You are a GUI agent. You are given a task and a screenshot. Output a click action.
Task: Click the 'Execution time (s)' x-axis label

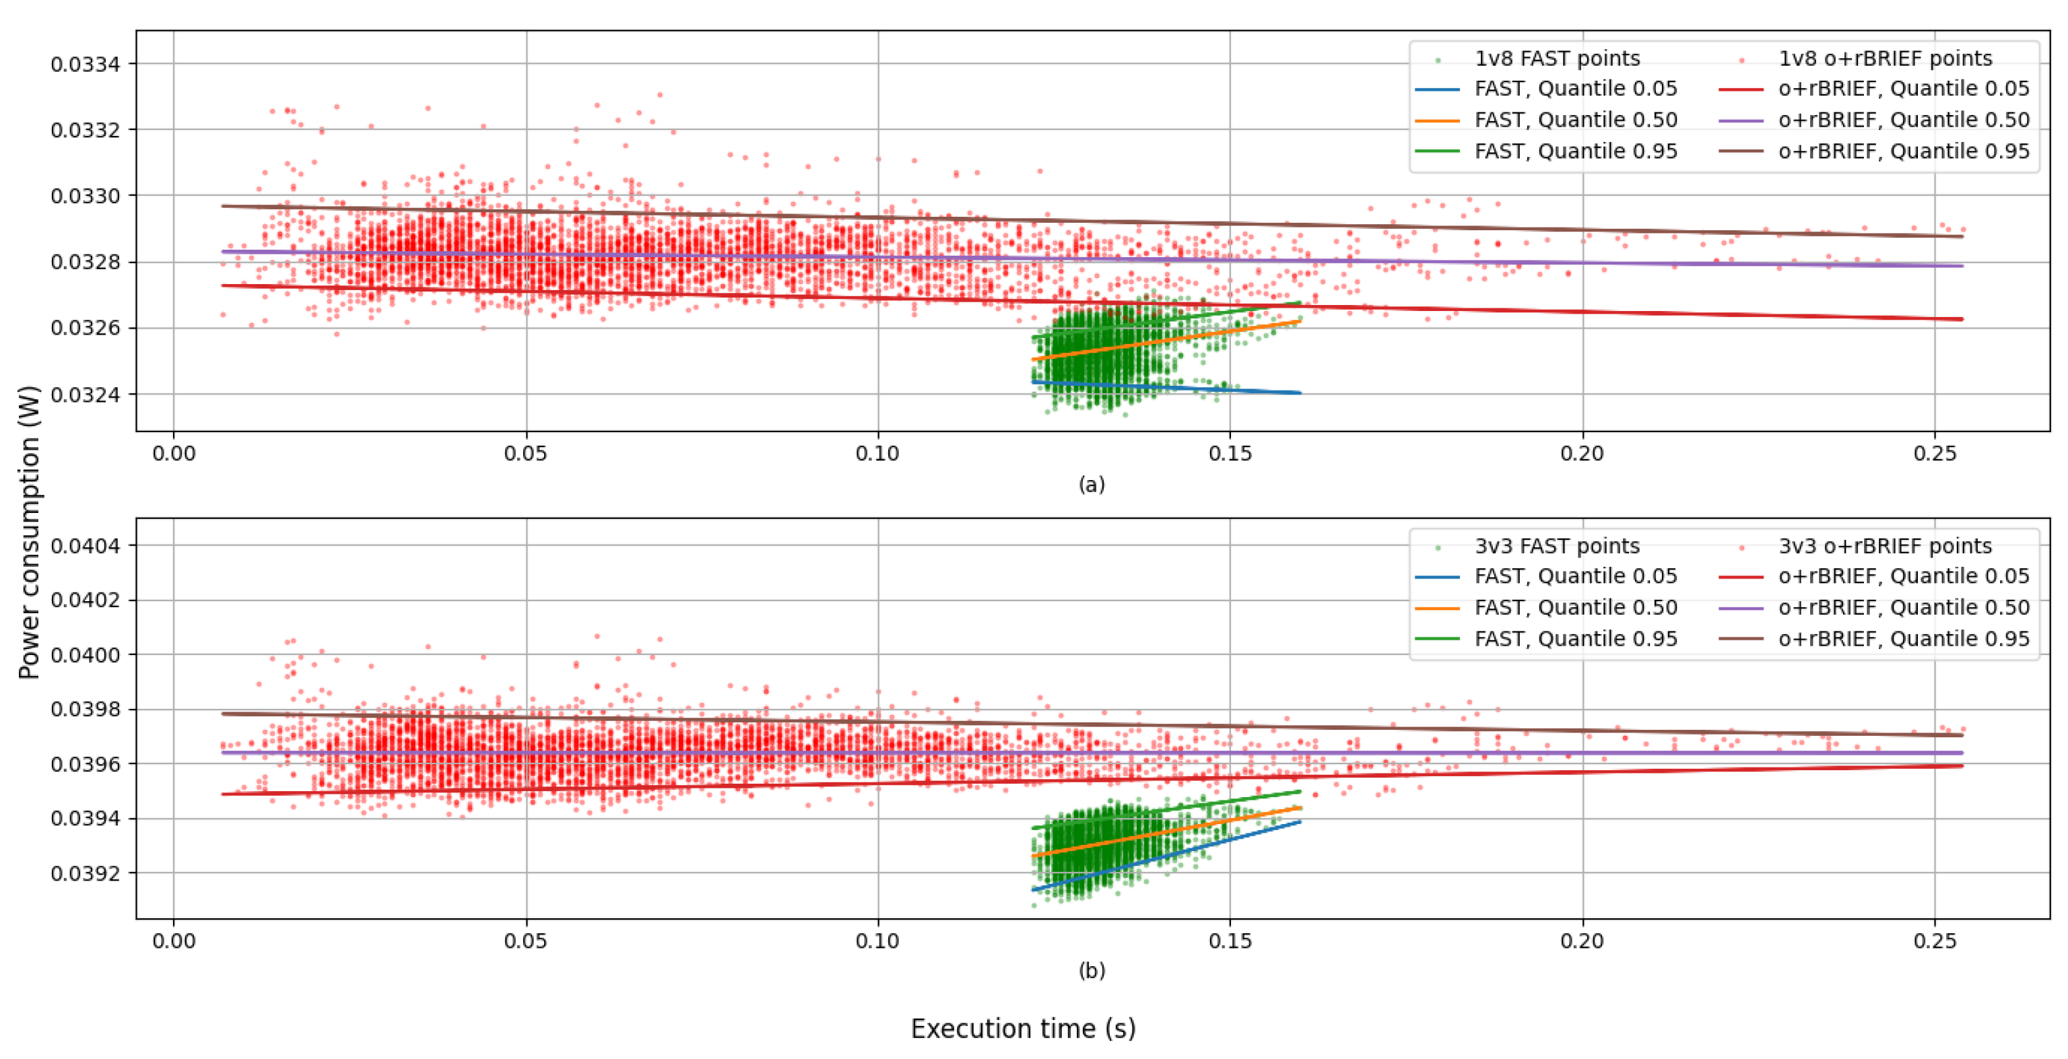pos(1023,1029)
